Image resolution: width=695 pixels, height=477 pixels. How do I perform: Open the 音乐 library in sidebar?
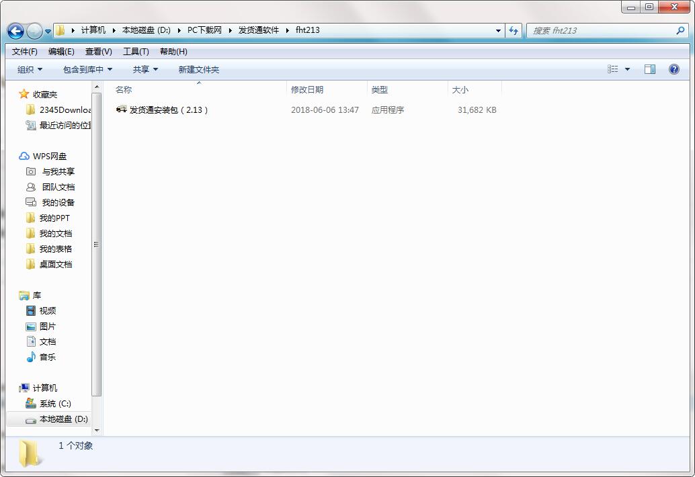pos(46,357)
